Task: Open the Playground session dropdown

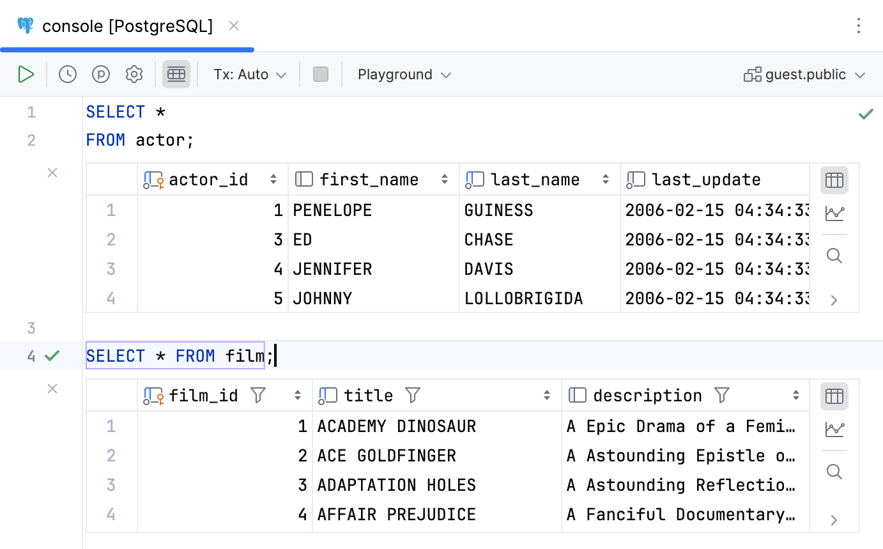Action: point(404,74)
